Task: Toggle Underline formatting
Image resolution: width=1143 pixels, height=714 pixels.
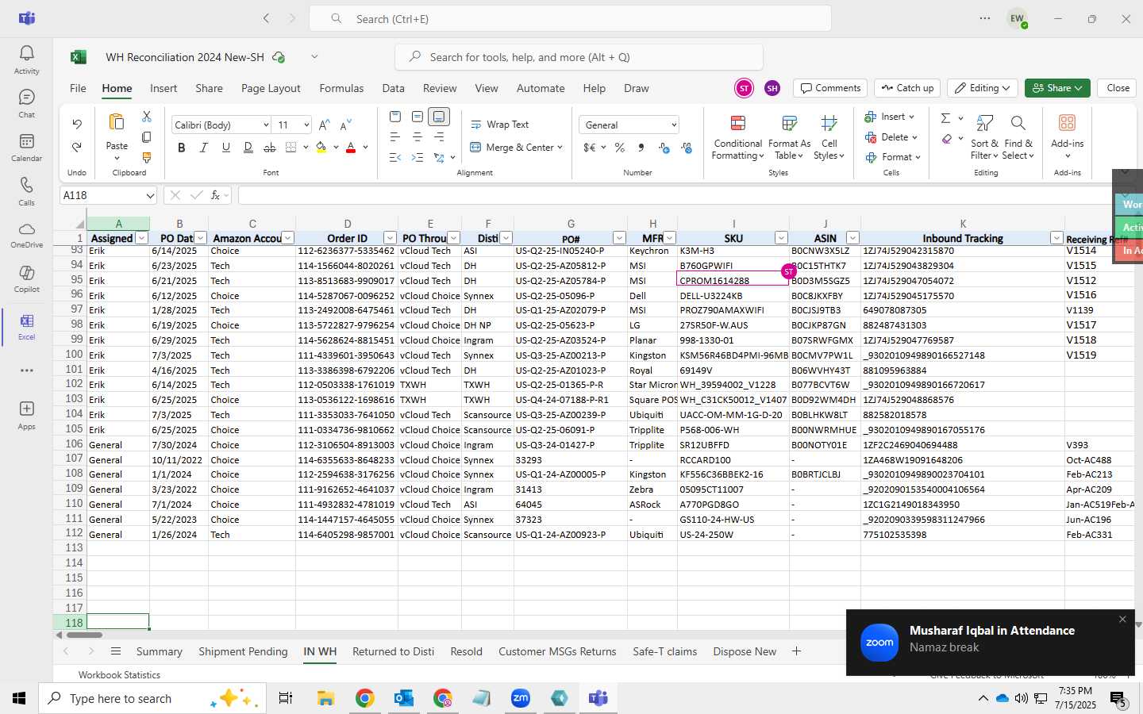Action: point(226,148)
